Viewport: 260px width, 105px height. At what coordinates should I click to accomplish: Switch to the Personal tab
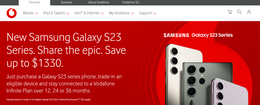34,3
